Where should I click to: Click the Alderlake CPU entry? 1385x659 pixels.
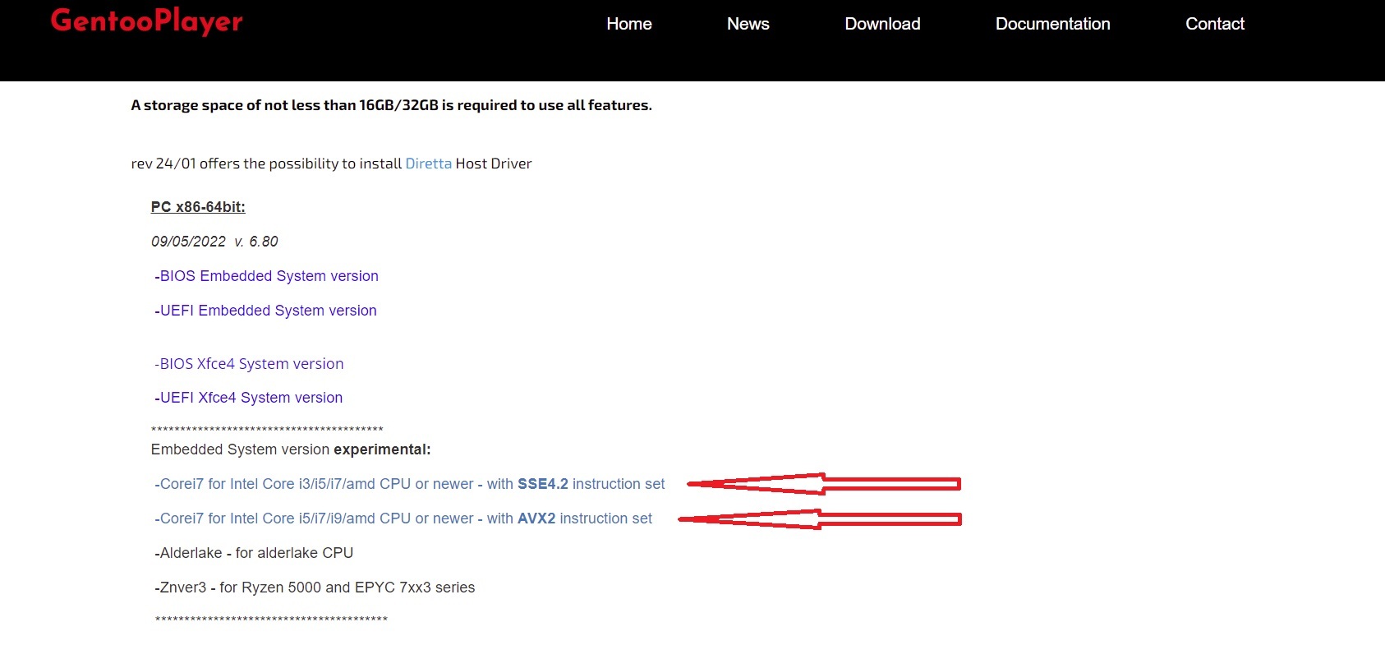pyautogui.click(x=255, y=553)
